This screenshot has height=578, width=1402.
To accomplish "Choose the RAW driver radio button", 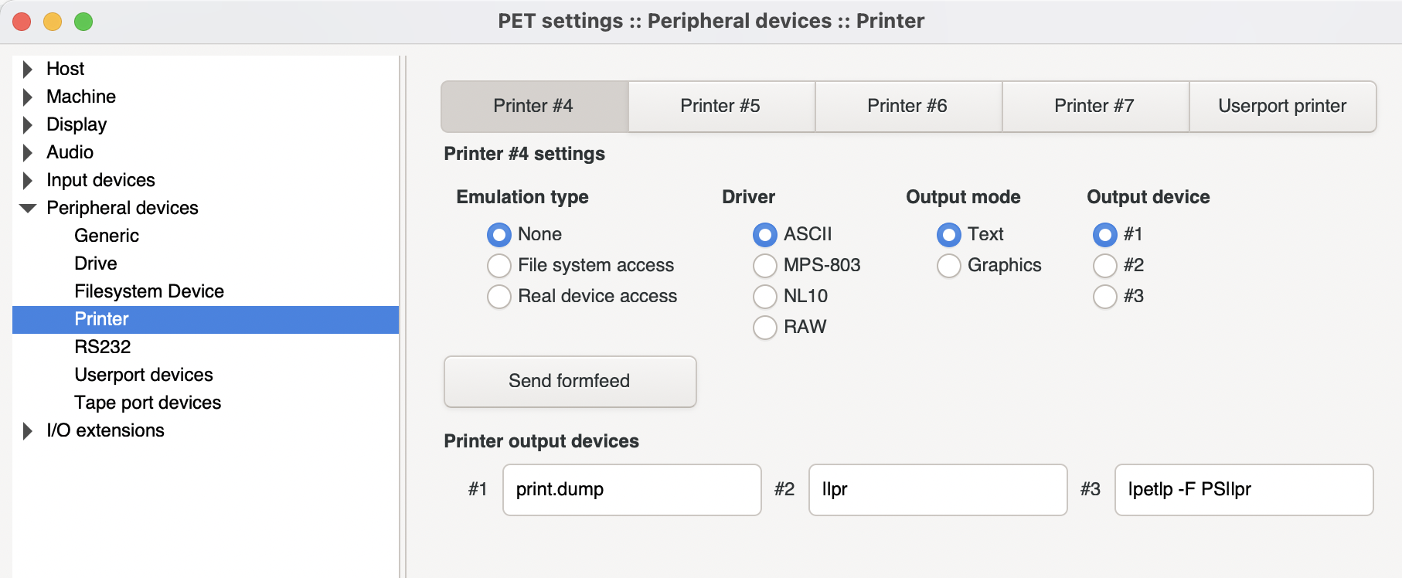I will pyautogui.click(x=765, y=328).
